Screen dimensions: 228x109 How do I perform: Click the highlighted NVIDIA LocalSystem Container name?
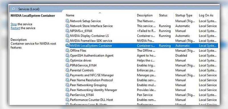[91, 46]
